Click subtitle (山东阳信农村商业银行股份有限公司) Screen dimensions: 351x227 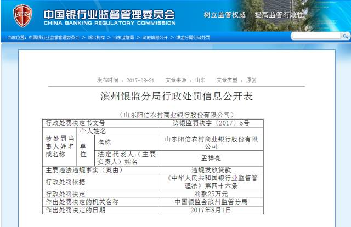click(177, 115)
